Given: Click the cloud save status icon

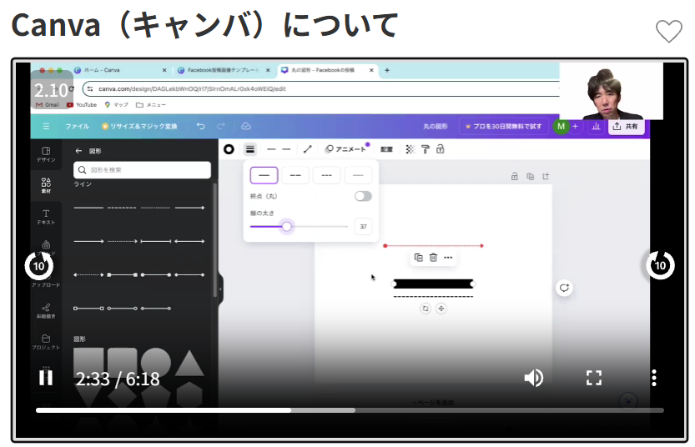Looking at the screenshot, I should [x=245, y=126].
